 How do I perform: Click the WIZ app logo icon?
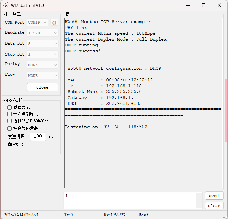[6, 5]
